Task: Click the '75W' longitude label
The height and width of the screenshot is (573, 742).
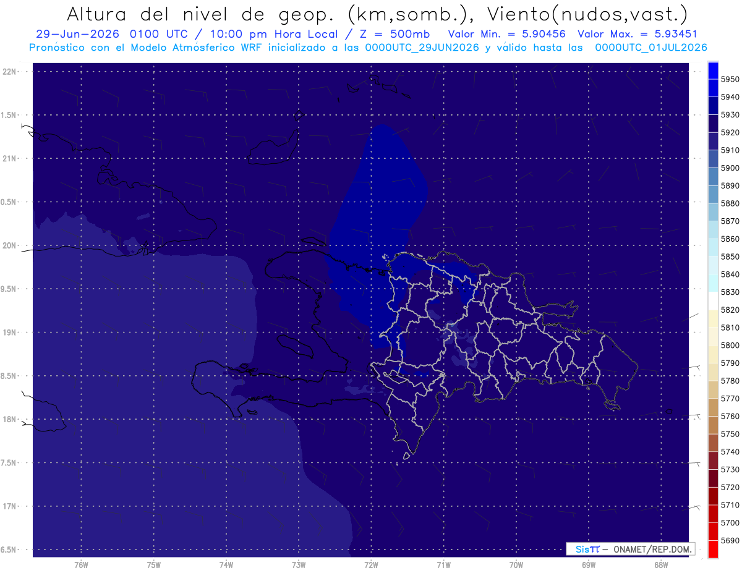Action: click(x=154, y=565)
